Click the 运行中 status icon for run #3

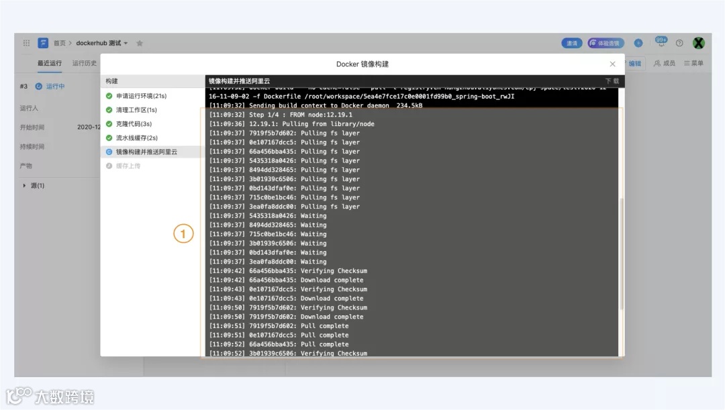[39, 86]
